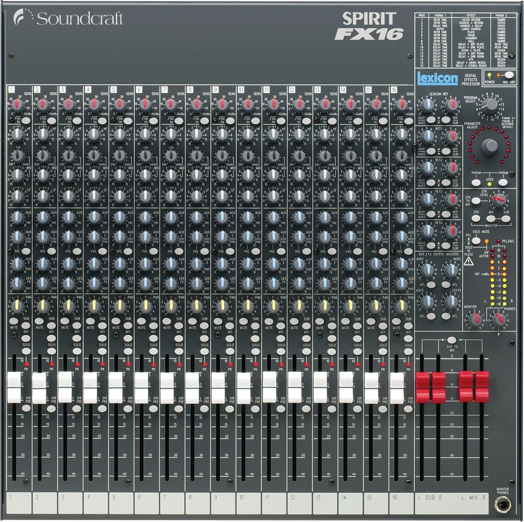524x522 pixels.
Task: Toggle the MIC 48V phantom power switch
Action: click(509, 75)
